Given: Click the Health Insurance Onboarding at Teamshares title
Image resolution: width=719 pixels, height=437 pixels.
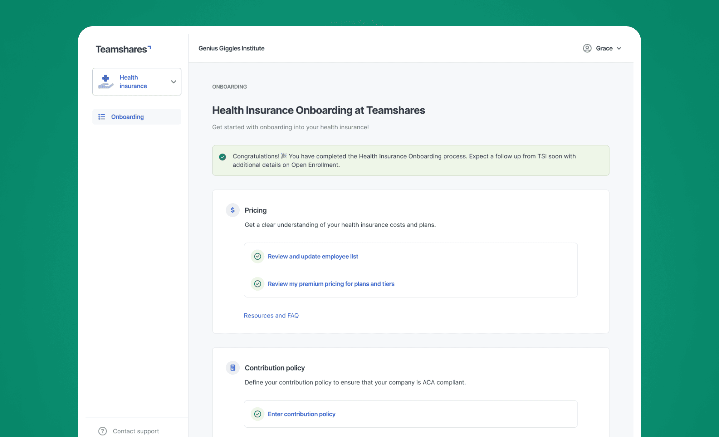Looking at the screenshot, I should pos(319,110).
